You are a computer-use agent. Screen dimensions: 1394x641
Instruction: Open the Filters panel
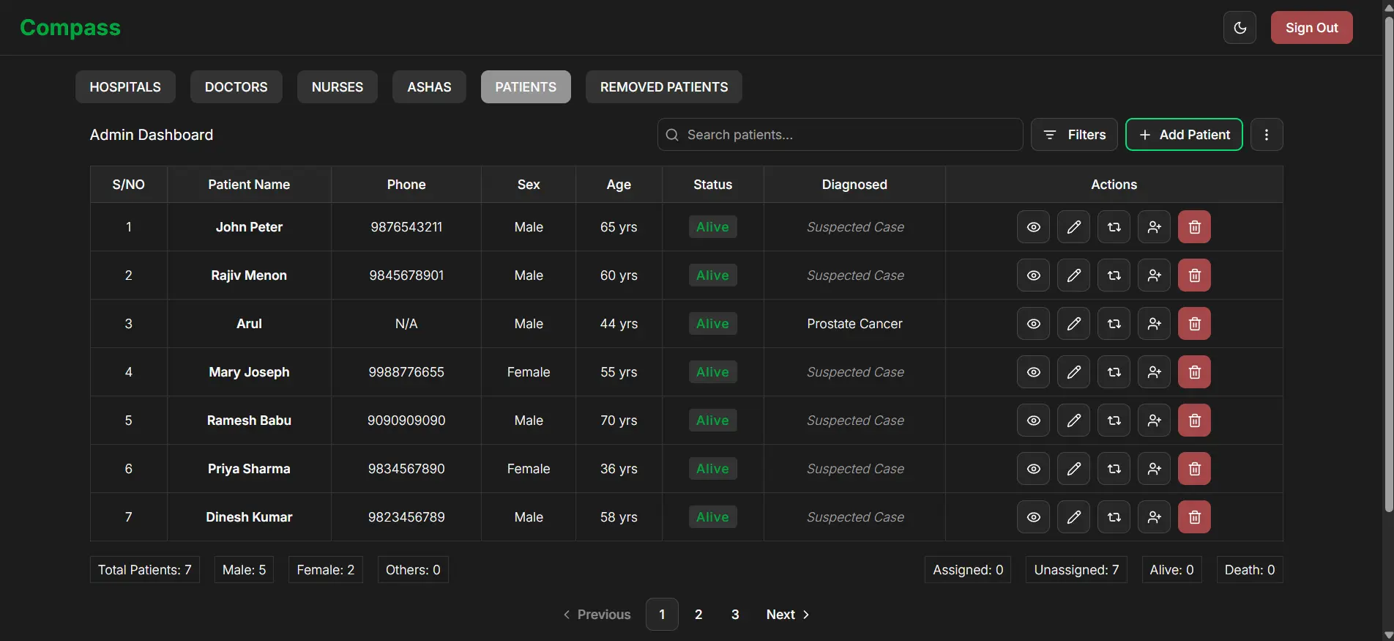tap(1074, 135)
